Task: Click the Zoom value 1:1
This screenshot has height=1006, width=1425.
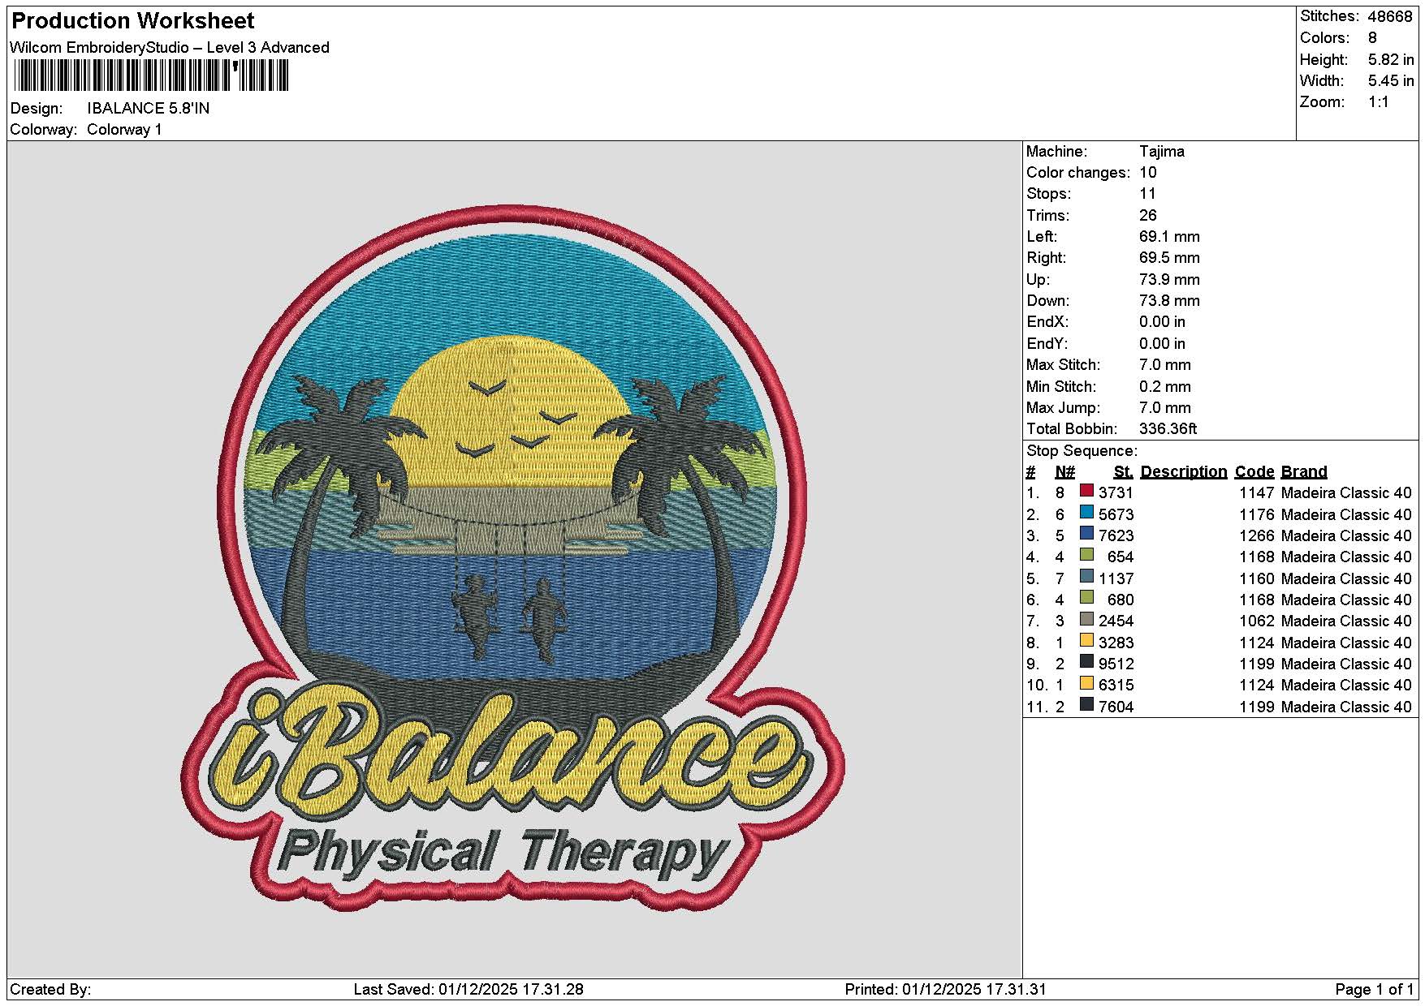Action: click(x=1379, y=102)
